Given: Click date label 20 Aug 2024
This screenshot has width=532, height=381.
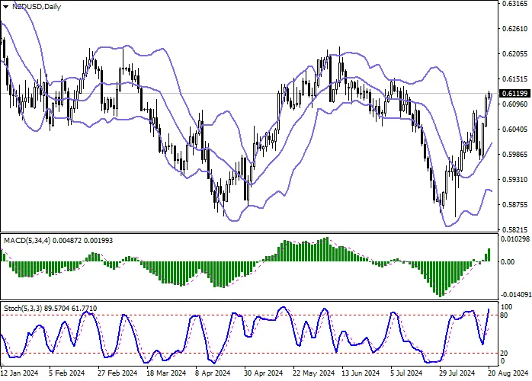Looking at the screenshot, I should click(x=507, y=373).
